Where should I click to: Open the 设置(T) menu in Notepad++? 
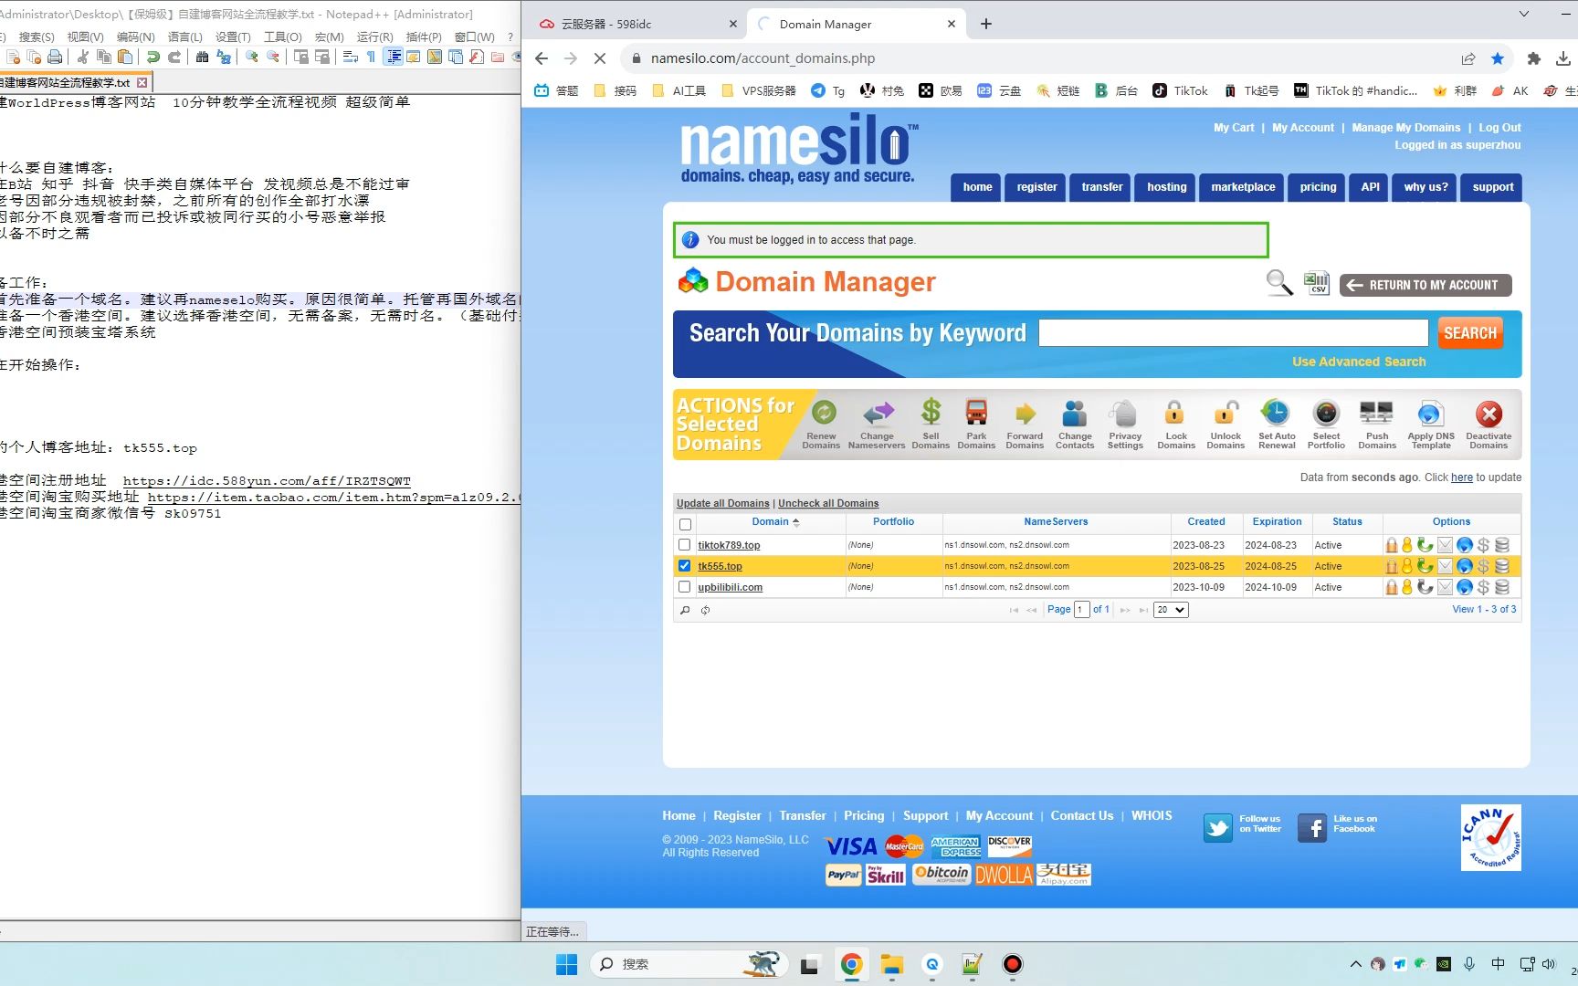233,37
